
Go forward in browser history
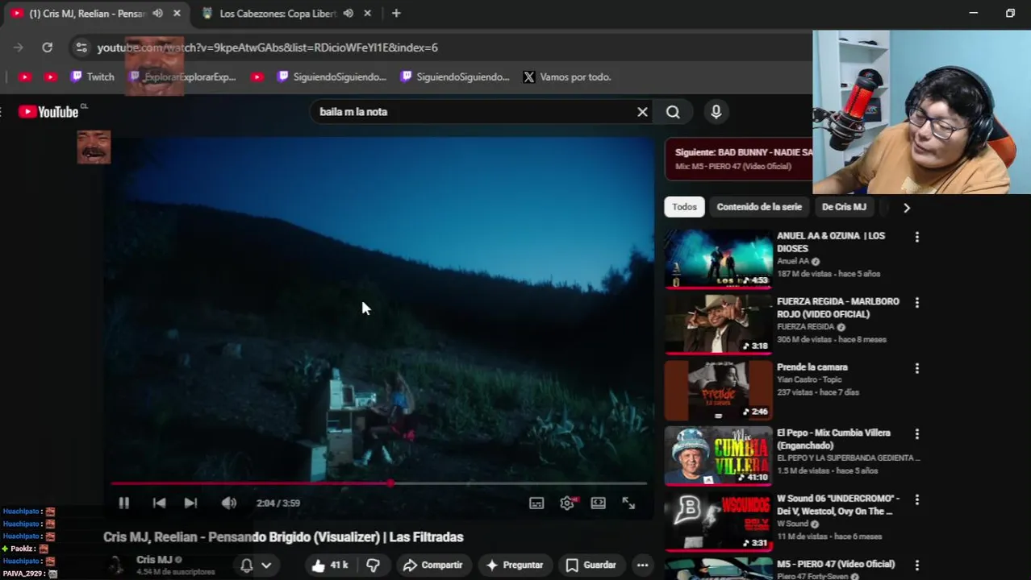pos(19,48)
